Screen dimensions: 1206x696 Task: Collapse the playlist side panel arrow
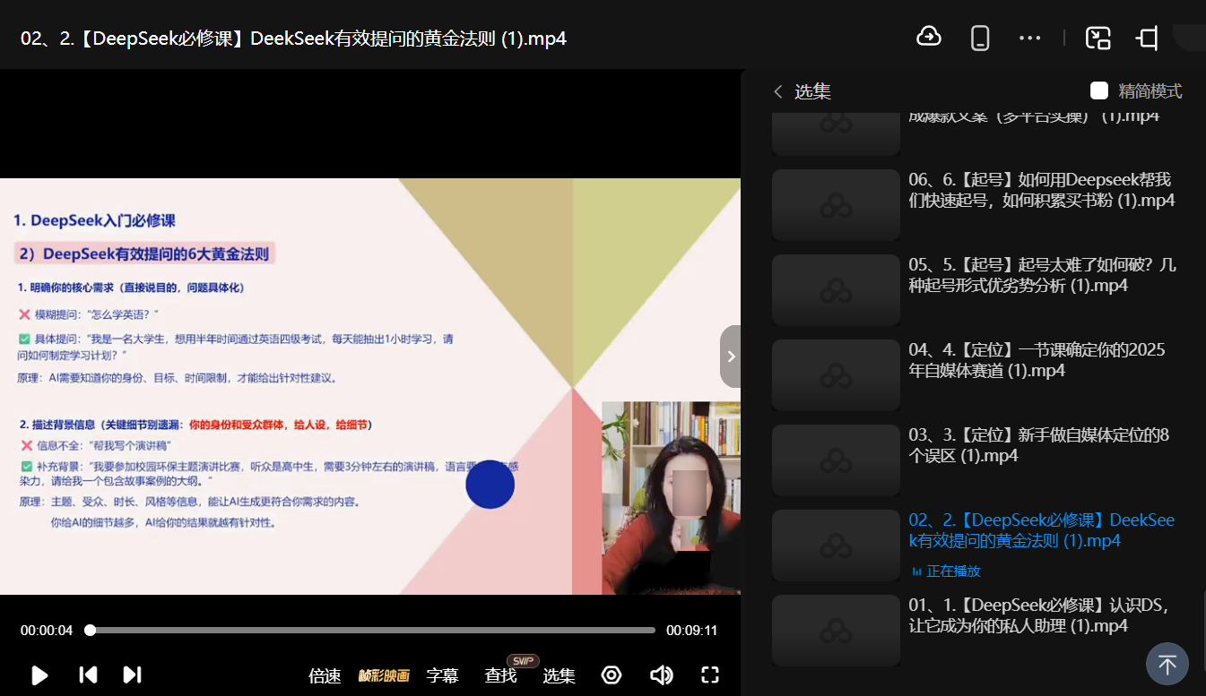(x=731, y=357)
